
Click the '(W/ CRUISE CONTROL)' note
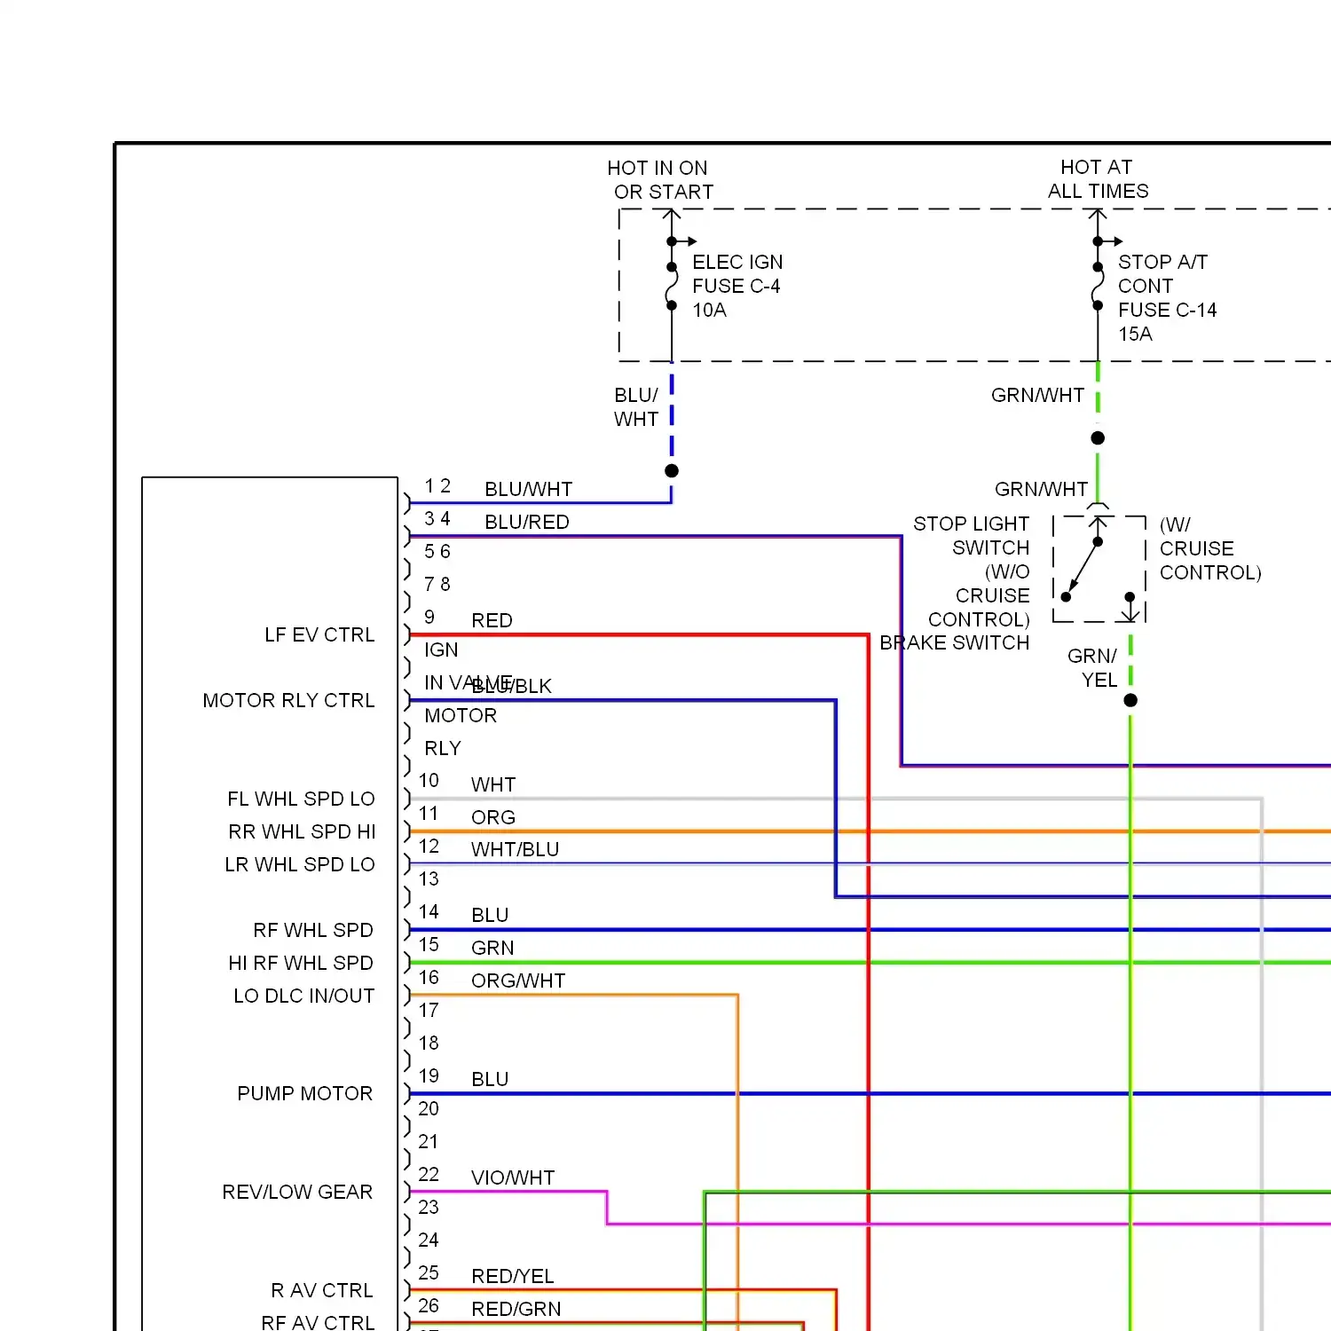1210,549
